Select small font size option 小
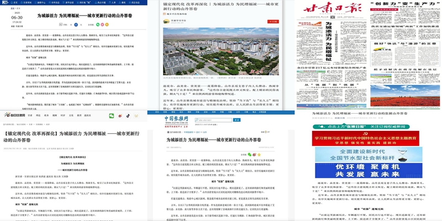The image size is (442, 221). click(71, 25)
